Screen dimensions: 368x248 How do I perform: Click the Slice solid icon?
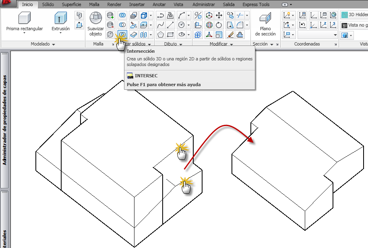click(134, 25)
